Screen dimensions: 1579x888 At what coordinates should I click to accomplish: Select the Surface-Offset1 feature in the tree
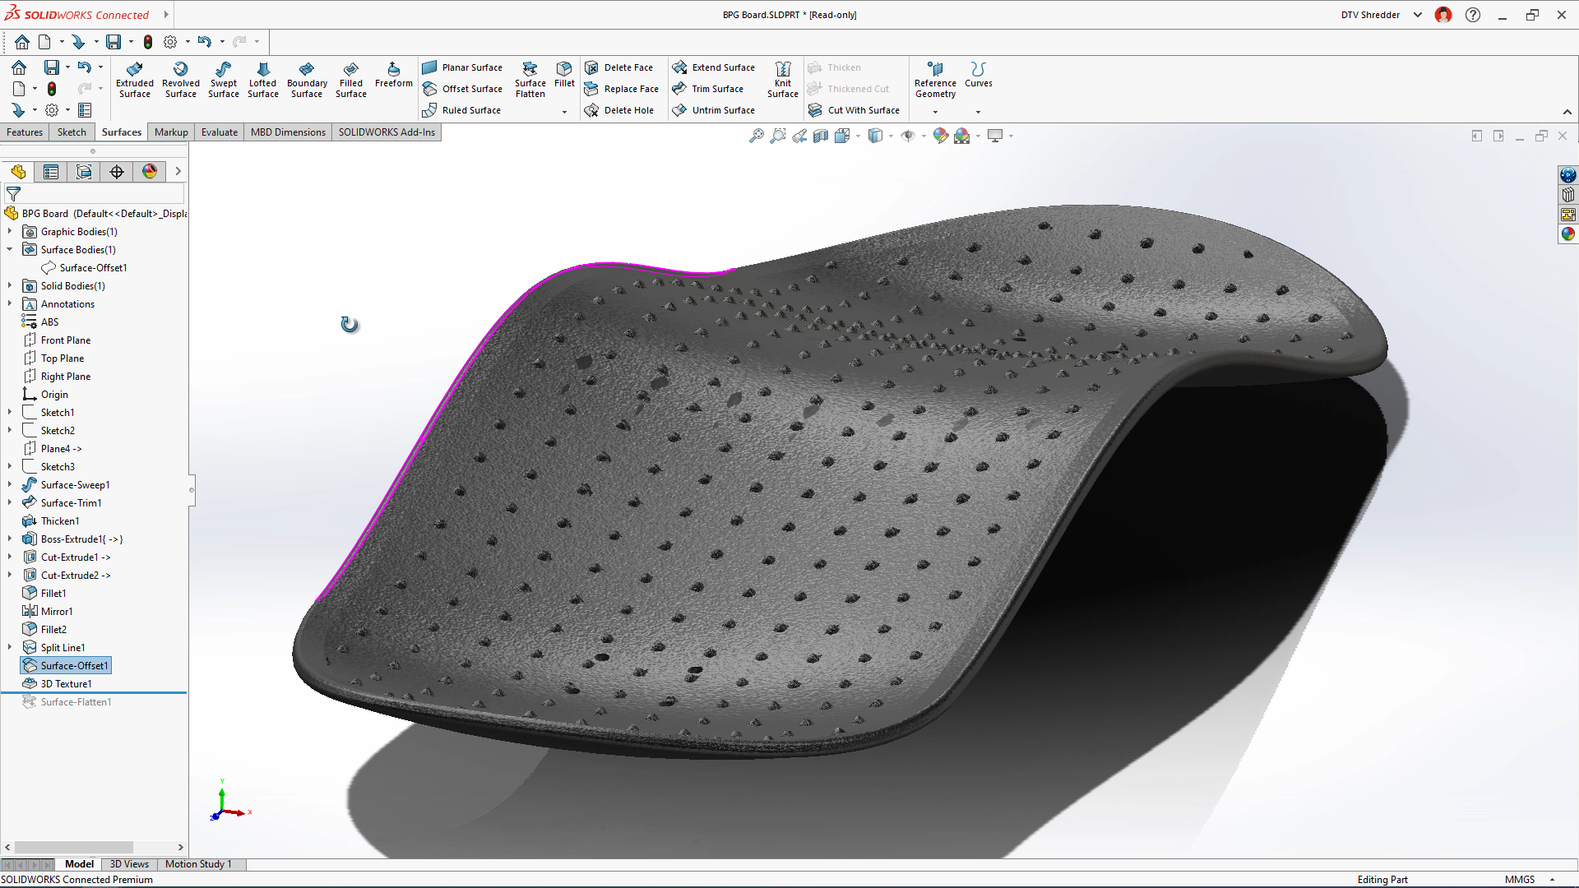point(72,665)
